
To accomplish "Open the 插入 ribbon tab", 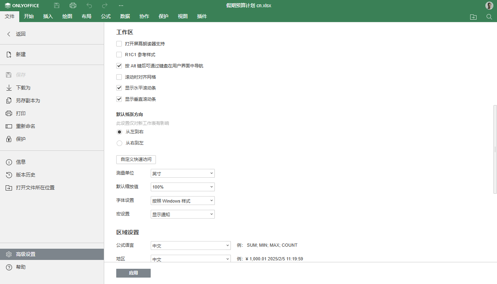I will [x=48, y=16].
